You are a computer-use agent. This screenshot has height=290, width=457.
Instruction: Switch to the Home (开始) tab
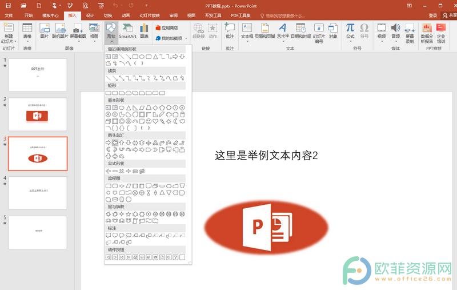pos(29,15)
